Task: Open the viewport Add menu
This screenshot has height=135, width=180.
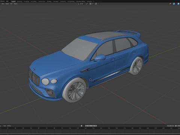Action: point(11,4)
